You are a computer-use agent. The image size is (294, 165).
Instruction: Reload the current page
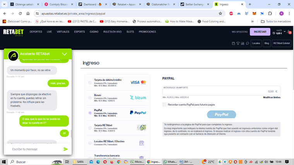point(20,14)
